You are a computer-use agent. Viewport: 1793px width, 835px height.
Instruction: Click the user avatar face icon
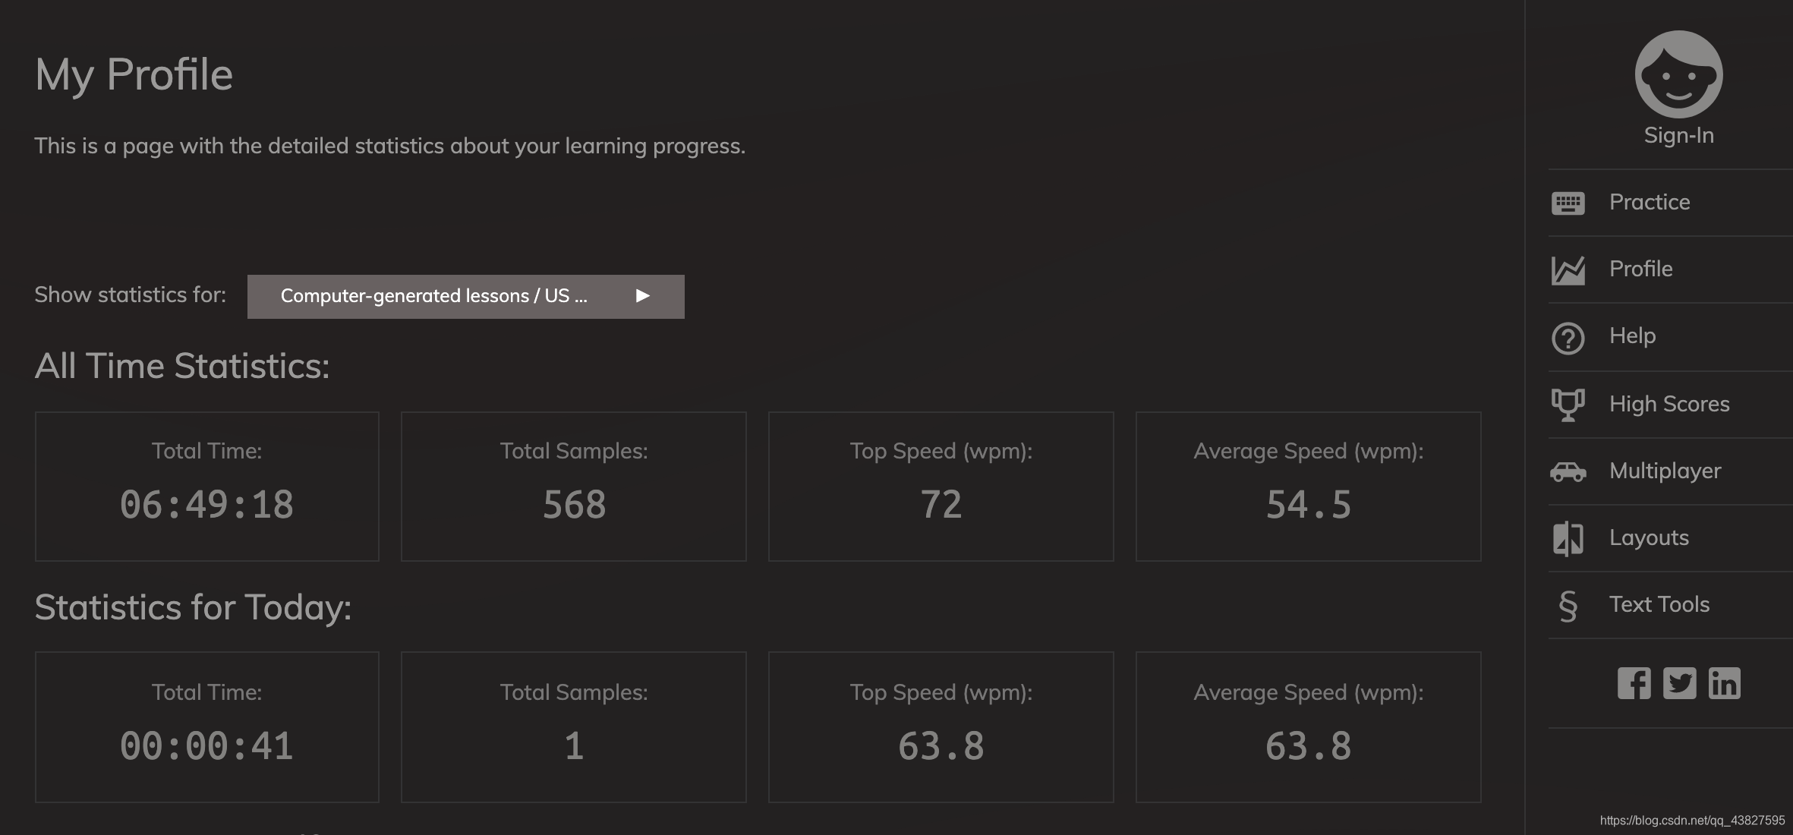click(x=1678, y=74)
